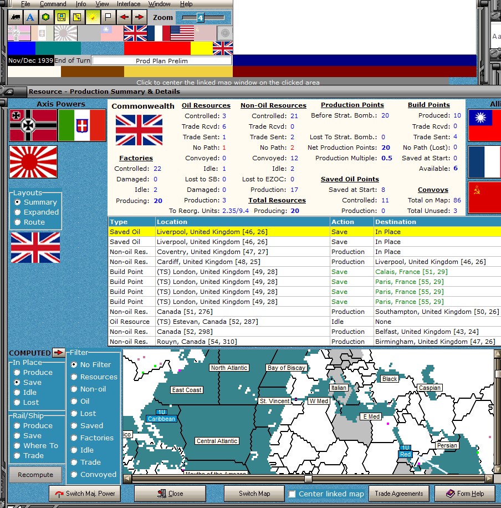The image size is (501, 508).
Task: Click the red arrow button next to COMPUTED
Action: tap(59, 353)
